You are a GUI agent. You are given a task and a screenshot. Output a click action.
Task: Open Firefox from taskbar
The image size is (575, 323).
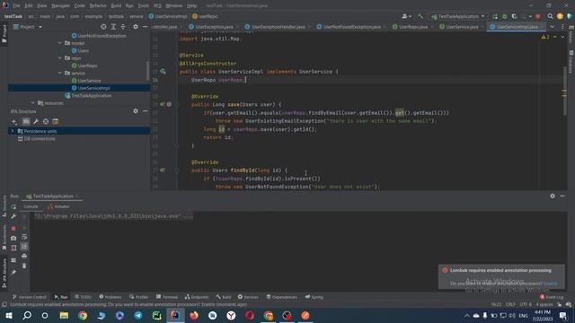pyautogui.click(x=194, y=315)
